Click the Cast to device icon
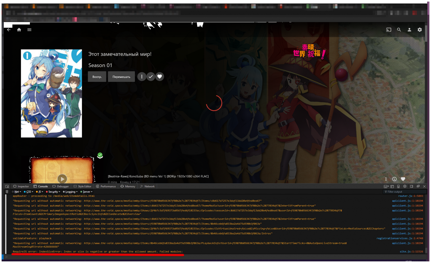This screenshot has width=431, height=263. (389, 30)
